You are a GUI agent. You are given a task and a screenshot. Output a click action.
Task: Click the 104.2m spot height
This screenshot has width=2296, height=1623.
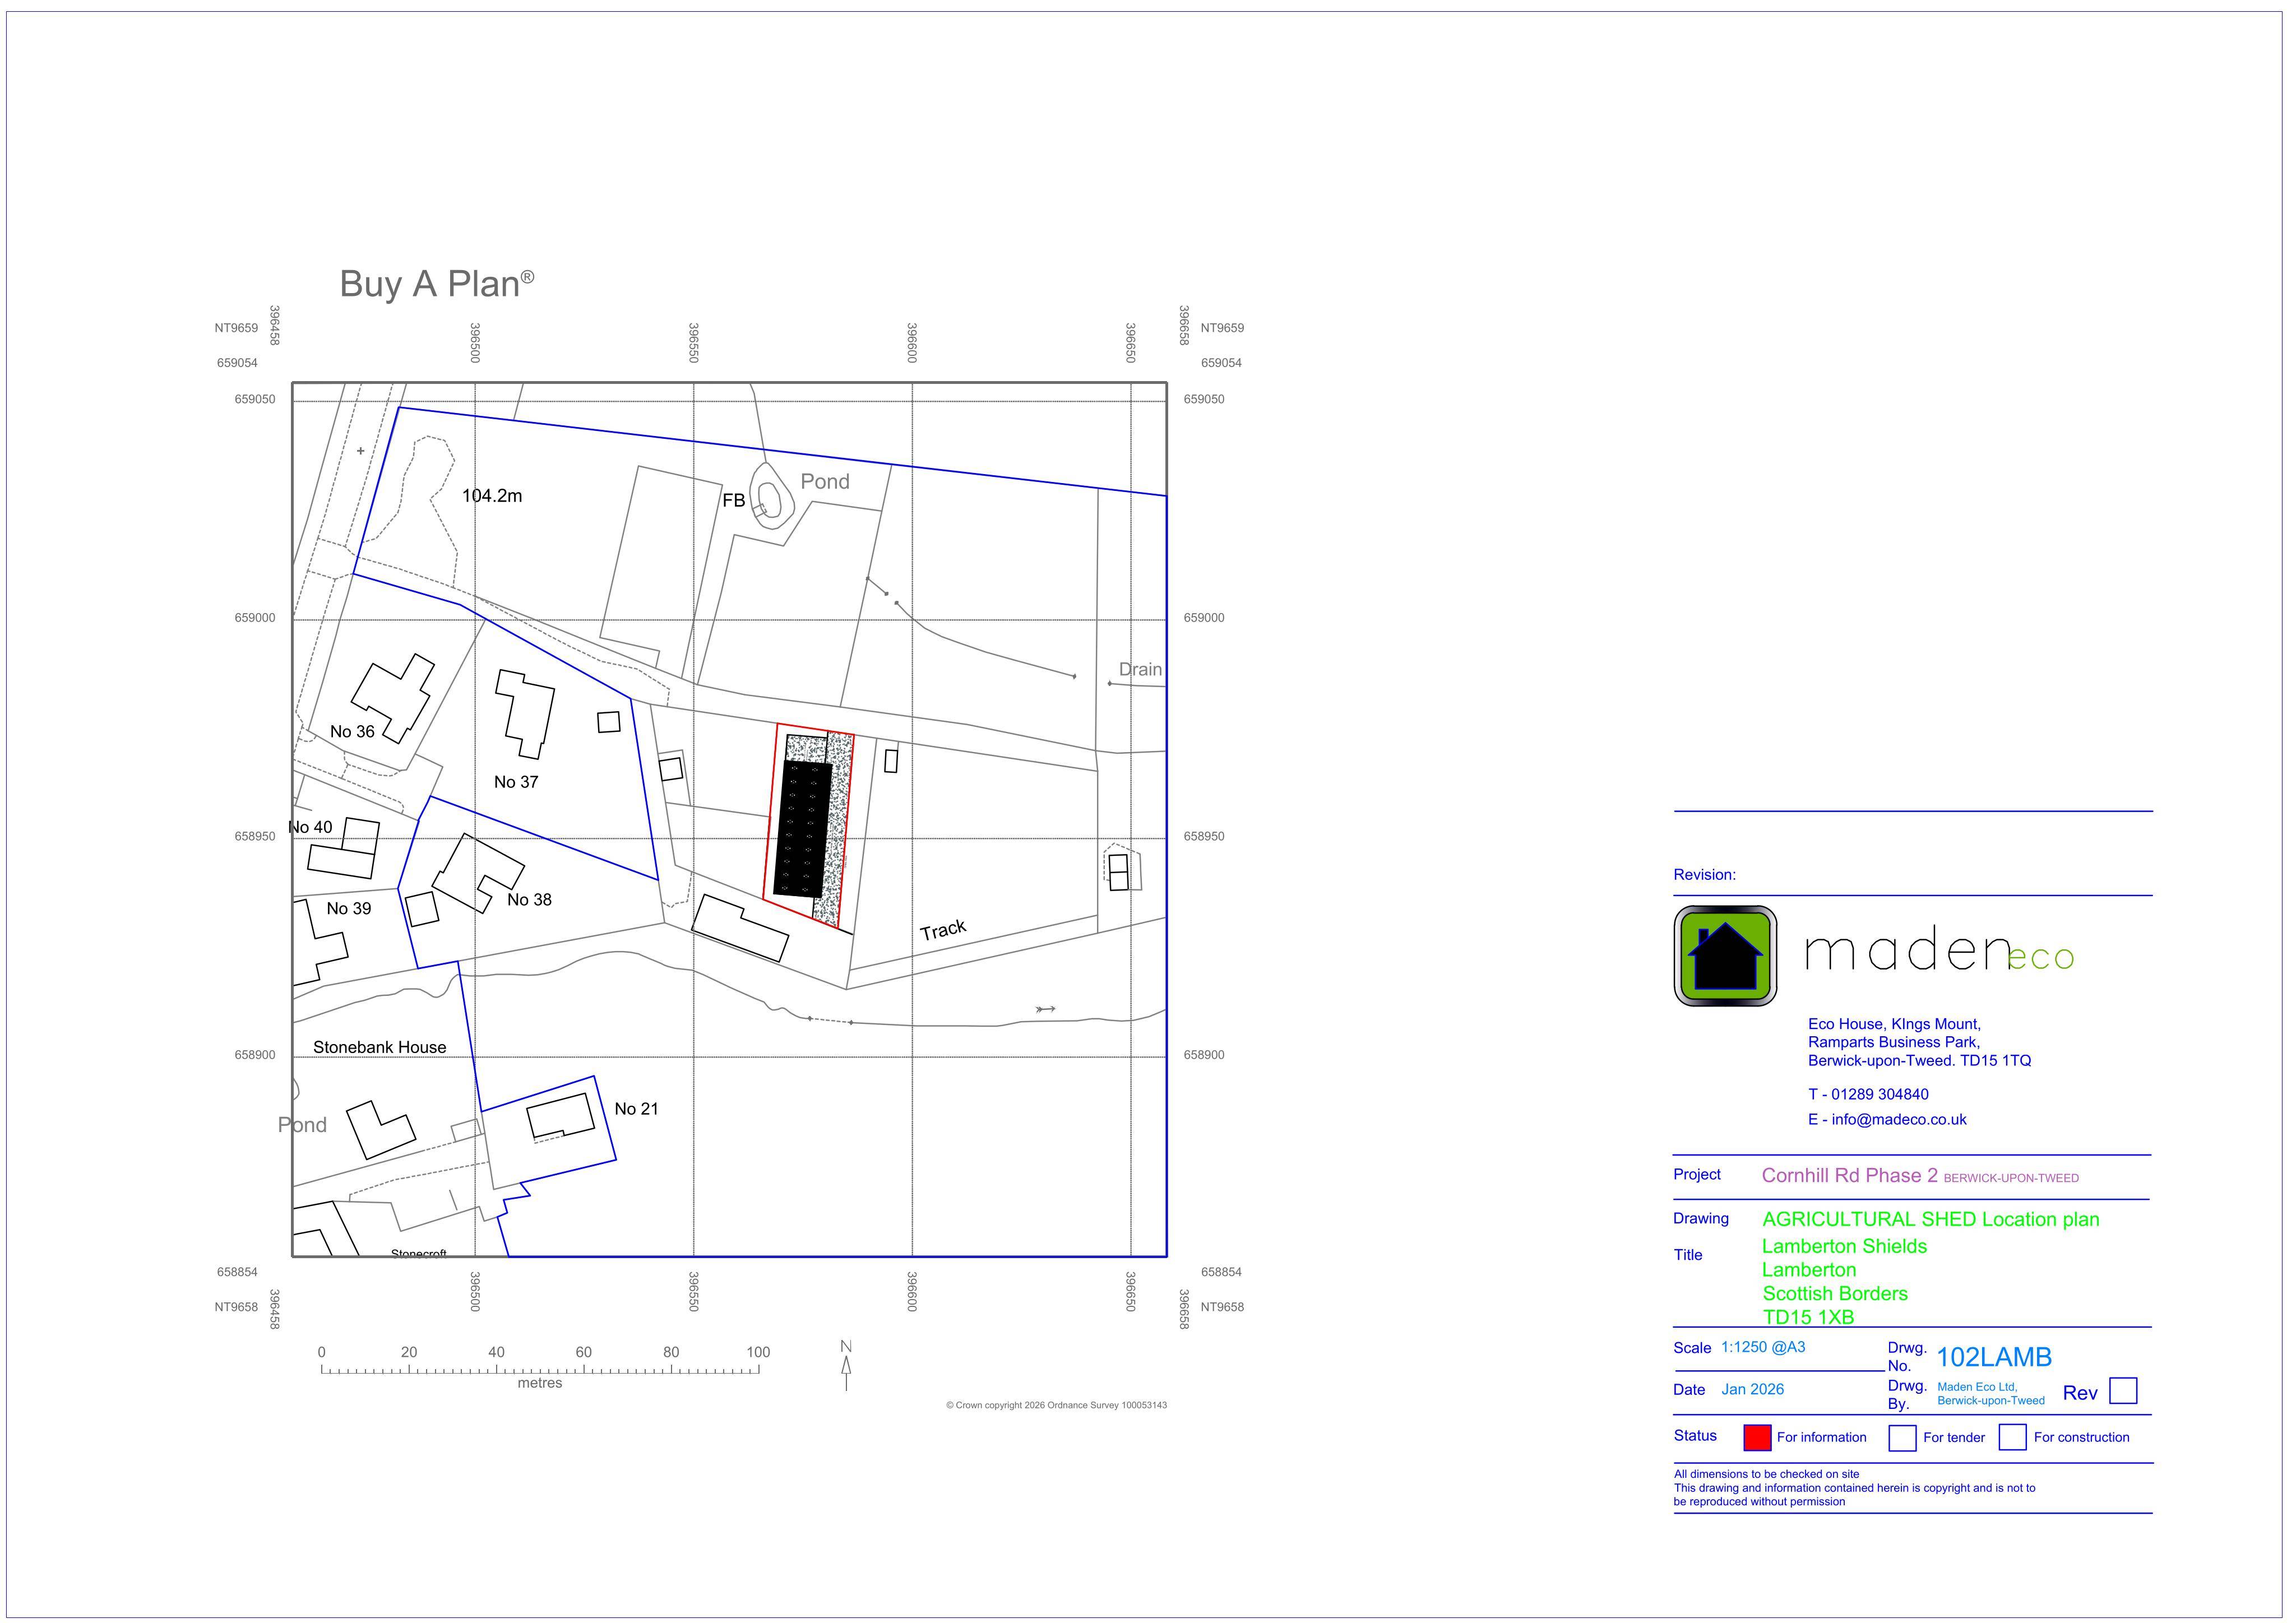tap(492, 495)
